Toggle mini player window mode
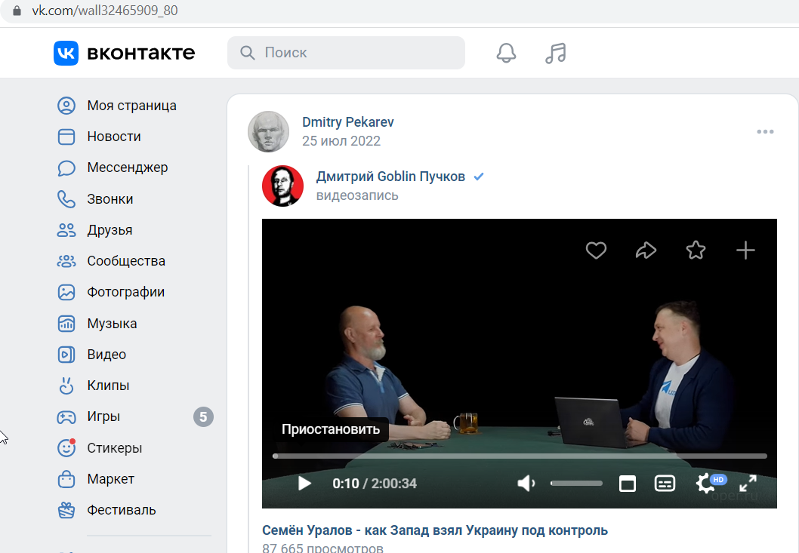Image resolution: width=799 pixels, height=553 pixels. pos(628,484)
